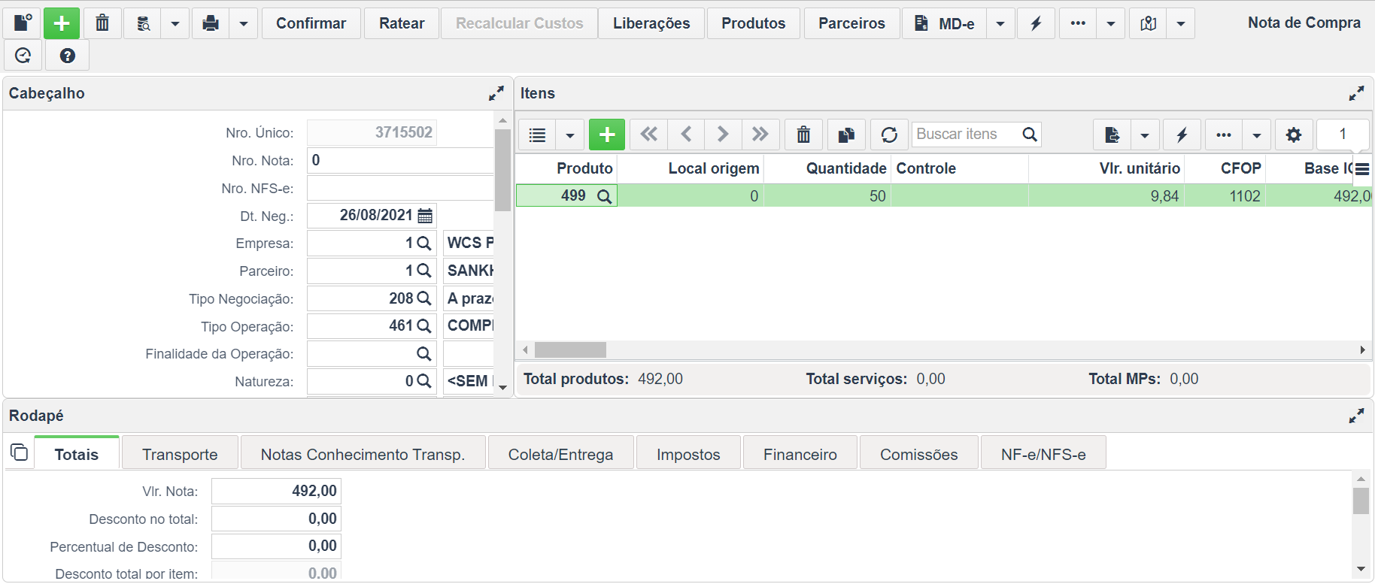
Task: Click the map icon in top toolbar
Action: coord(1149,23)
